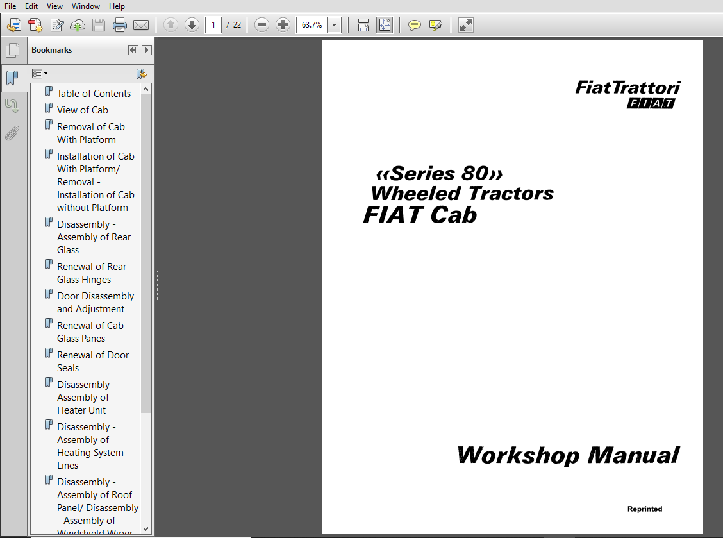Open Disassembly - Assembly of Rear Glass bookmark
Image resolution: width=723 pixels, height=538 pixels.
[94, 237]
